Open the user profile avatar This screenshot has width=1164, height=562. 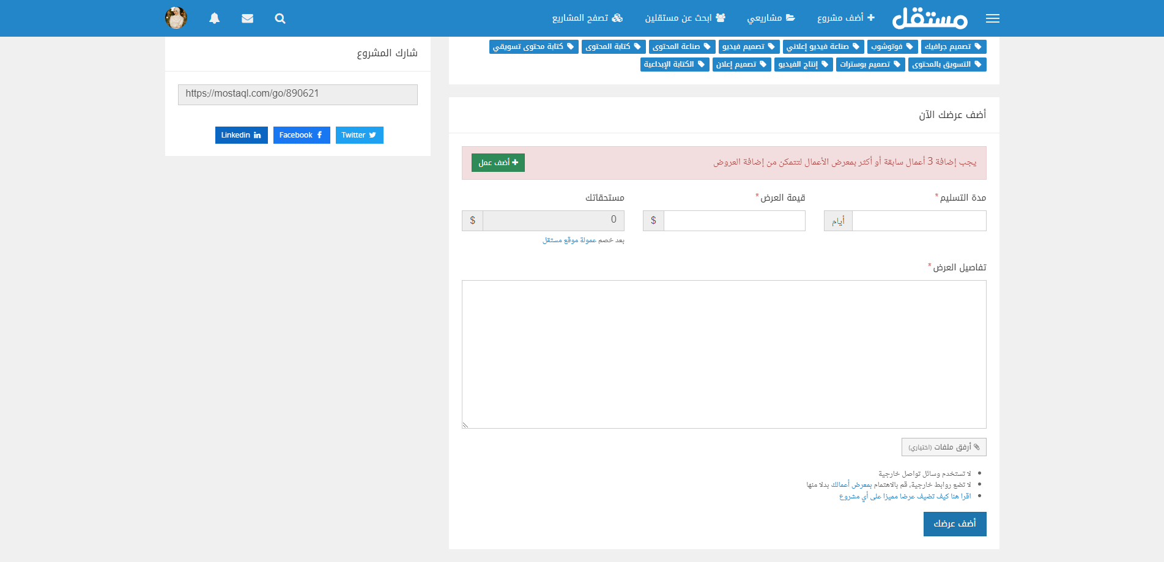coord(176,18)
